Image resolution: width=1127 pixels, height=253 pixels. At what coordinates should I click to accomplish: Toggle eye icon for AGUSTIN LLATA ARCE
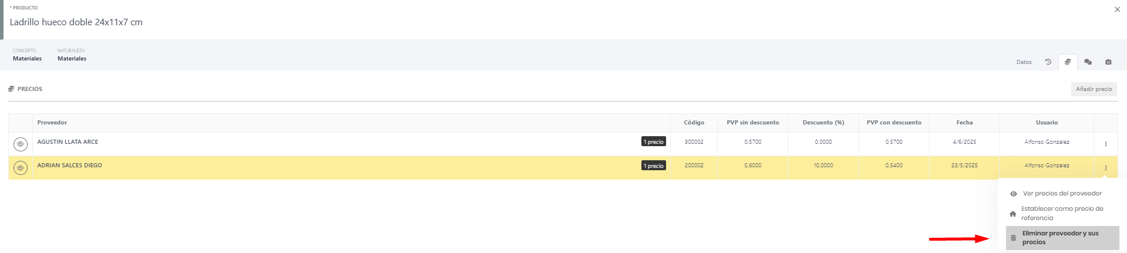(21, 144)
